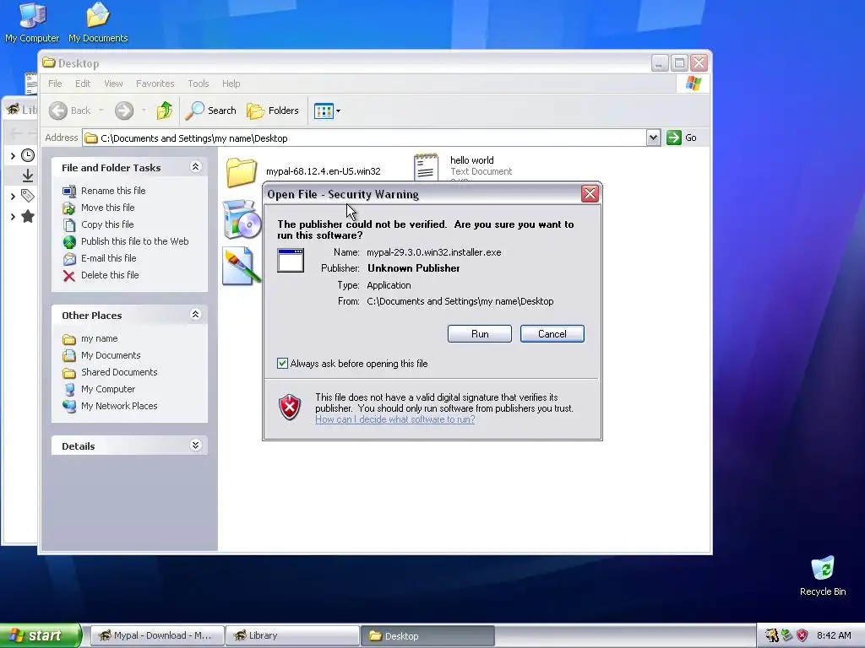The image size is (865, 648).
Task: Uncheck Always ask before opening this file
Action: (282, 364)
